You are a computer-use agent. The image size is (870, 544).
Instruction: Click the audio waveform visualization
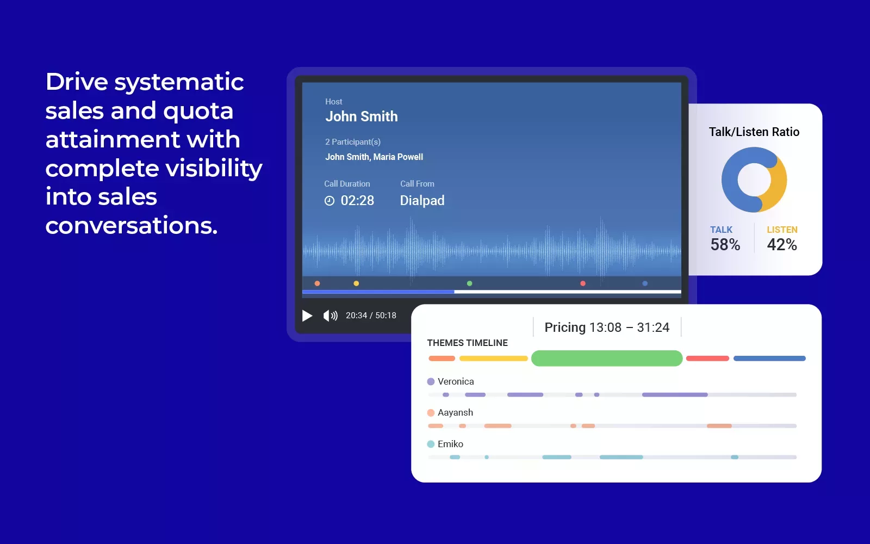[x=492, y=250]
